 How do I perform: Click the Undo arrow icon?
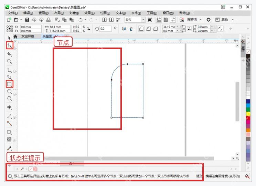click(x=80, y=20)
